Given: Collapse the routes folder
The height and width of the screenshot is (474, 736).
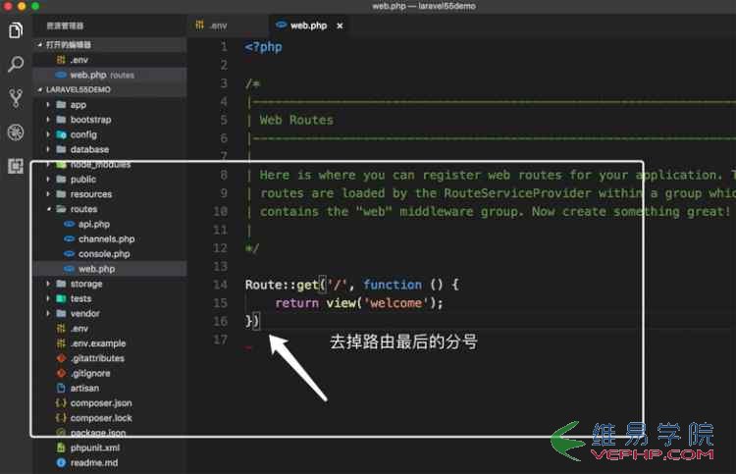Looking at the screenshot, I should coord(48,209).
